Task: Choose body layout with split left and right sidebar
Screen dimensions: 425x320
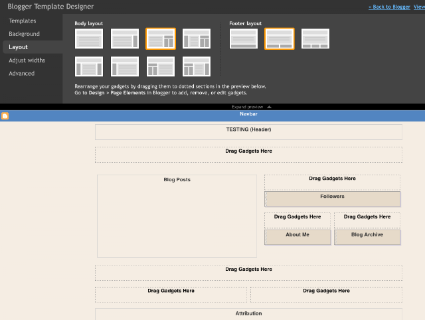Action: (197, 66)
